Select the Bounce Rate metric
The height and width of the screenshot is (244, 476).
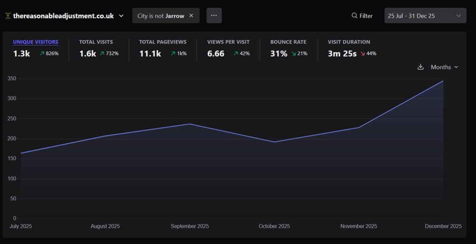pyautogui.click(x=288, y=42)
